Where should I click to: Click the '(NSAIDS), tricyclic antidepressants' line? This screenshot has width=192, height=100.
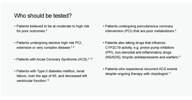[x=142, y=57]
